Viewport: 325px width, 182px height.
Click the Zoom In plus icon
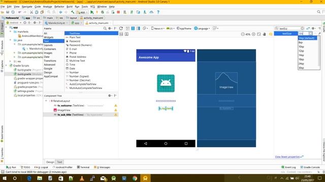point(253,34)
